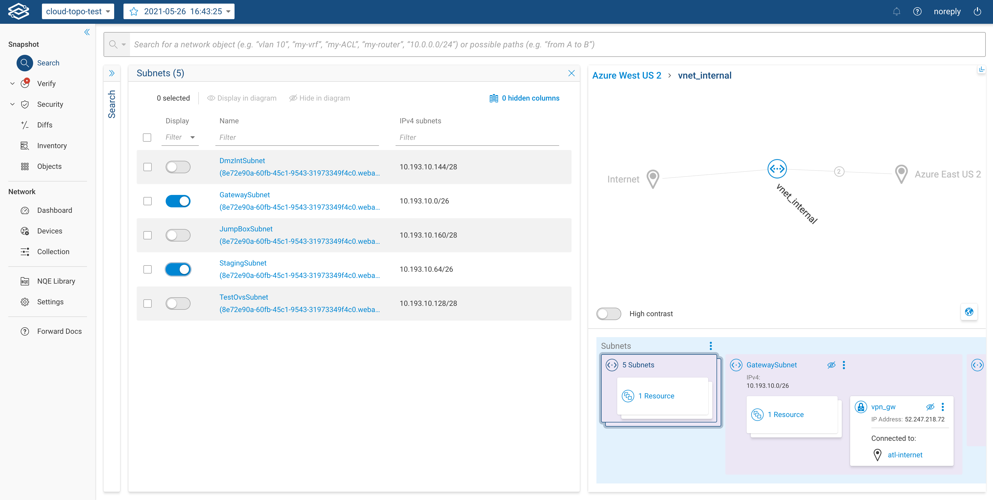Hide GatewaySubnet using its eye icon

tap(831, 365)
